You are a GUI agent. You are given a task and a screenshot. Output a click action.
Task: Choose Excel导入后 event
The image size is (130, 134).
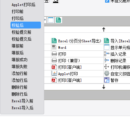point(22,108)
